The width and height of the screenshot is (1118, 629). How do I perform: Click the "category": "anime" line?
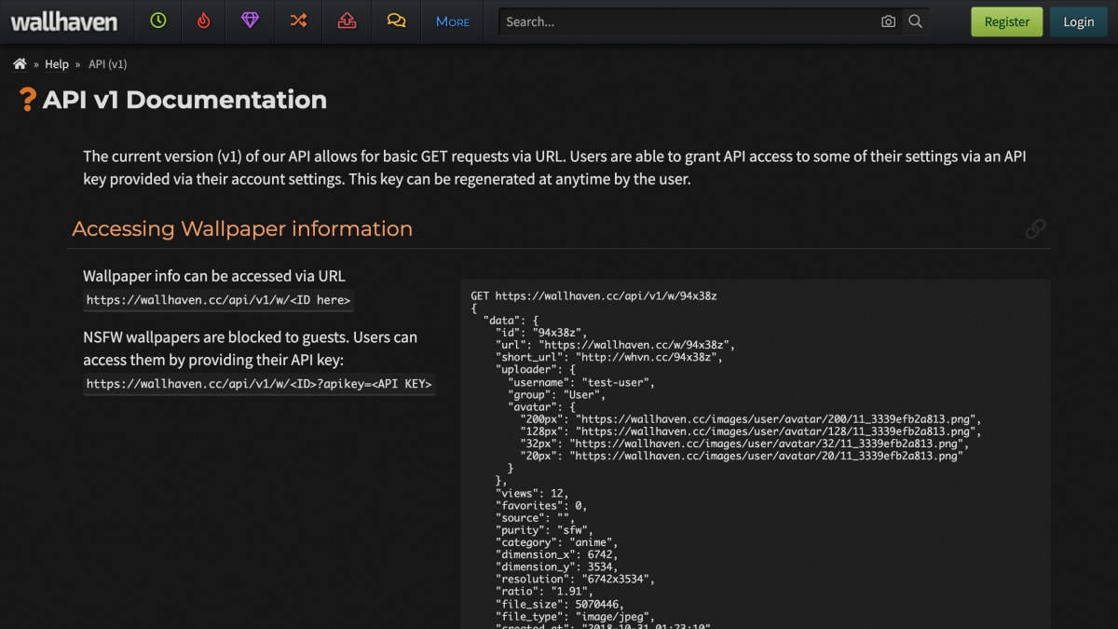click(x=556, y=542)
